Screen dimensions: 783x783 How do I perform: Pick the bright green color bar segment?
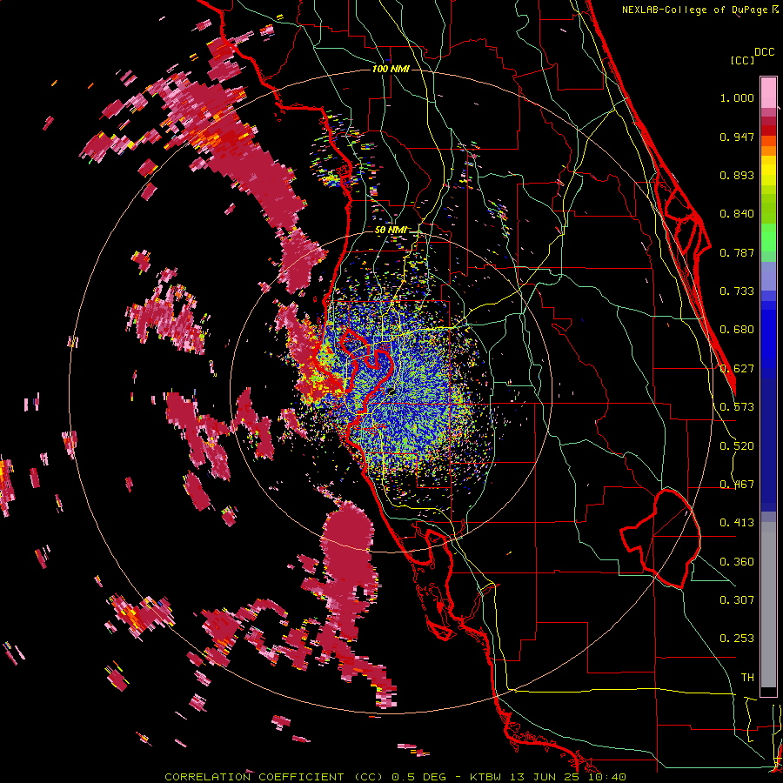[x=768, y=238]
